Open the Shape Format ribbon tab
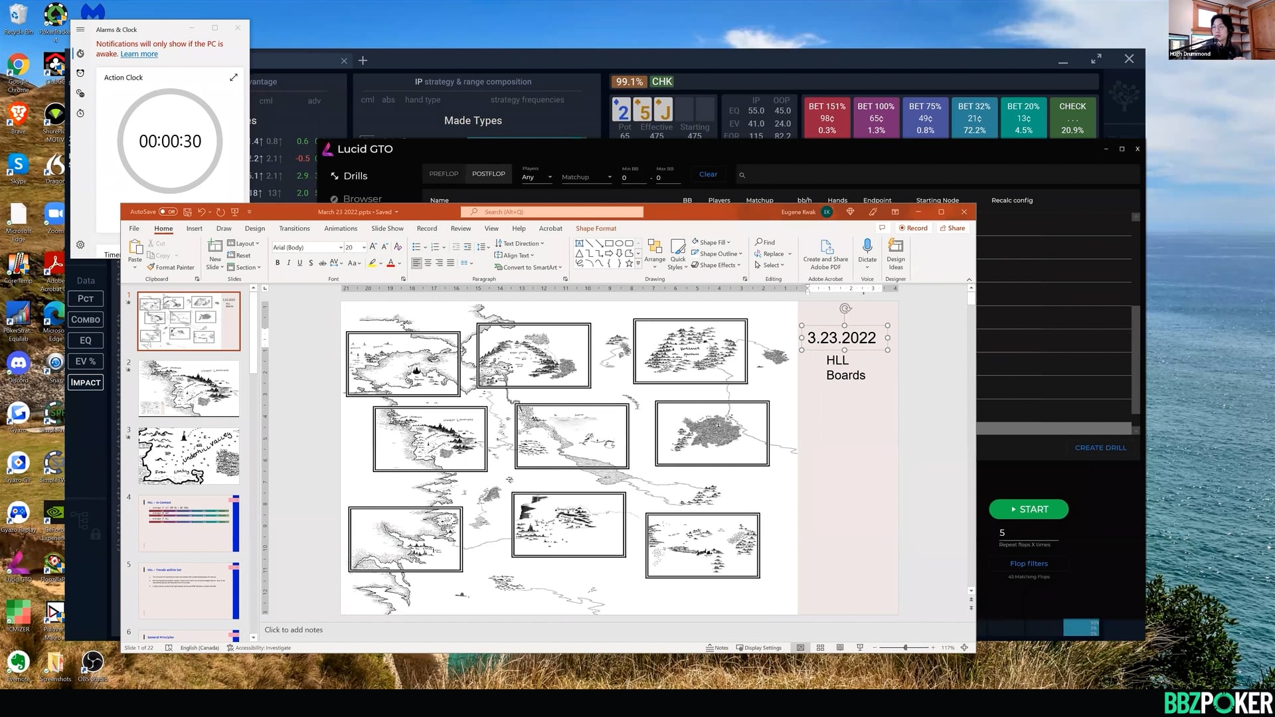This screenshot has height=717, width=1275. (x=596, y=228)
